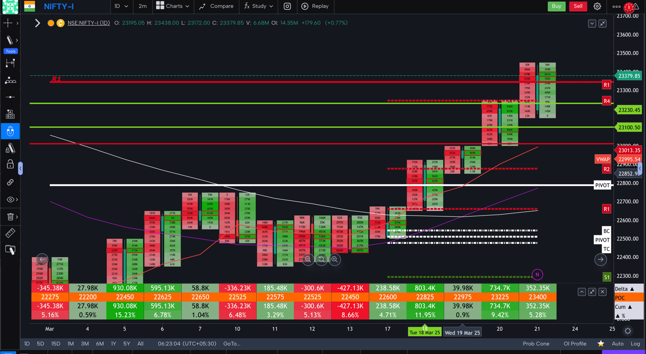Screen dimensions: 646x354
Task: Click the delta pane collapse arrows
Action: pos(592,292)
